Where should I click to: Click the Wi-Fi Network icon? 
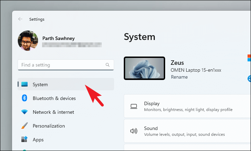(24, 112)
